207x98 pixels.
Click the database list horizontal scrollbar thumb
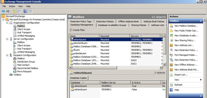click(x=95, y=68)
